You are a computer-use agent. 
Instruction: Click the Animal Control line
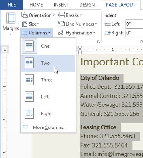pyautogui.click(x=112, y=96)
